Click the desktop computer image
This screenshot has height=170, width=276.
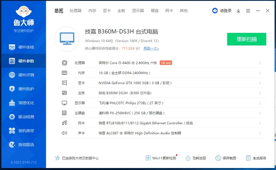pos(67,39)
